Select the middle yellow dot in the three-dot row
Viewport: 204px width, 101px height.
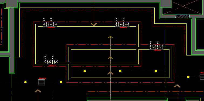click(x=120, y=71)
